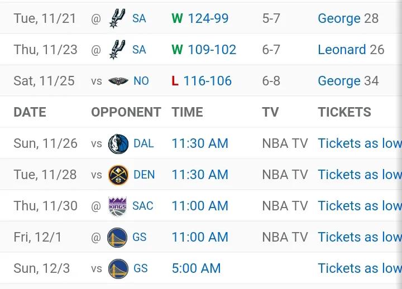The width and height of the screenshot is (402, 289).
Task: Click the DEN team abbreviation link
Action: click(x=144, y=175)
